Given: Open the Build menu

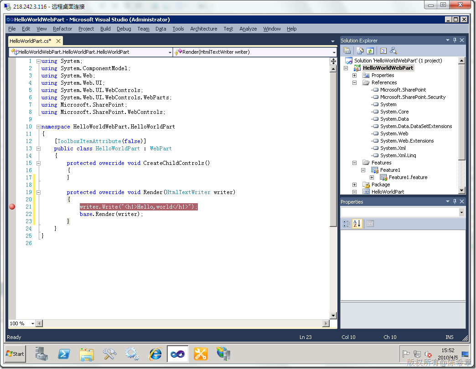Looking at the screenshot, I should pyautogui.click(x=105, y=29).
